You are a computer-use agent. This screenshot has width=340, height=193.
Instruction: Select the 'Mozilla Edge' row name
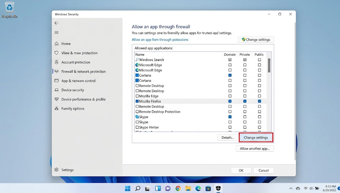click(x=149, y=96)
